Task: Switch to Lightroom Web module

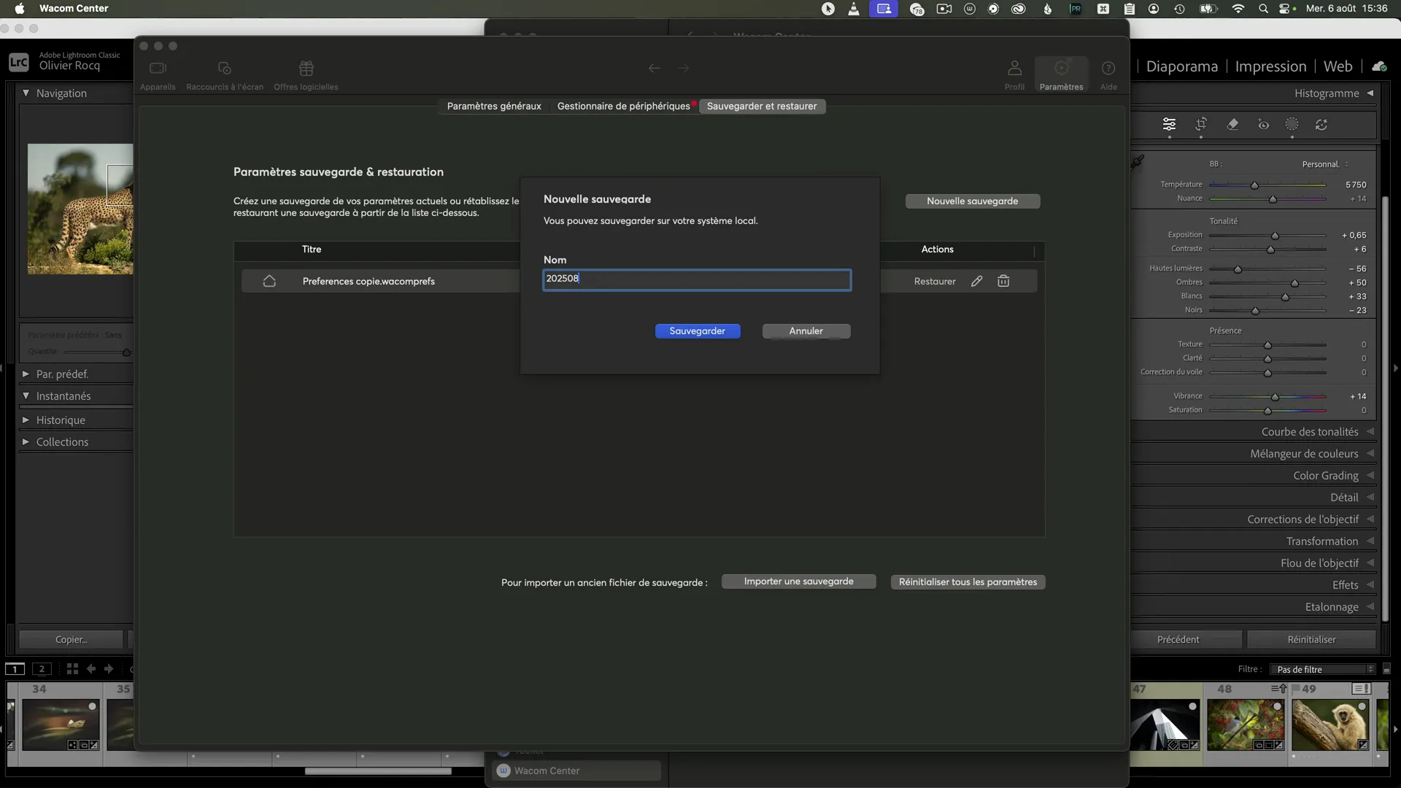Action: [x=1338, y=66]
